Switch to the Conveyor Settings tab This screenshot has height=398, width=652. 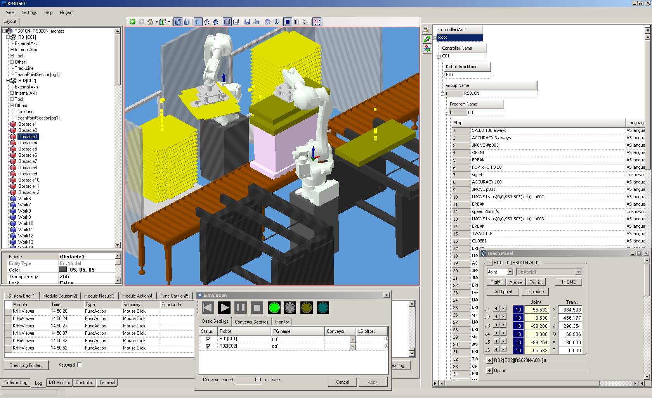click(x=251, y=322)
